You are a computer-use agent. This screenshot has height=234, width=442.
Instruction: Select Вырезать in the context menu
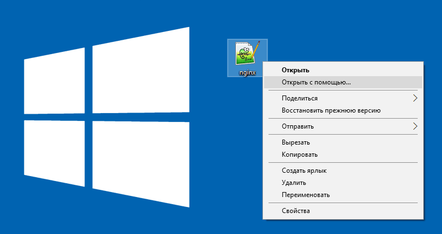[343, 142]
